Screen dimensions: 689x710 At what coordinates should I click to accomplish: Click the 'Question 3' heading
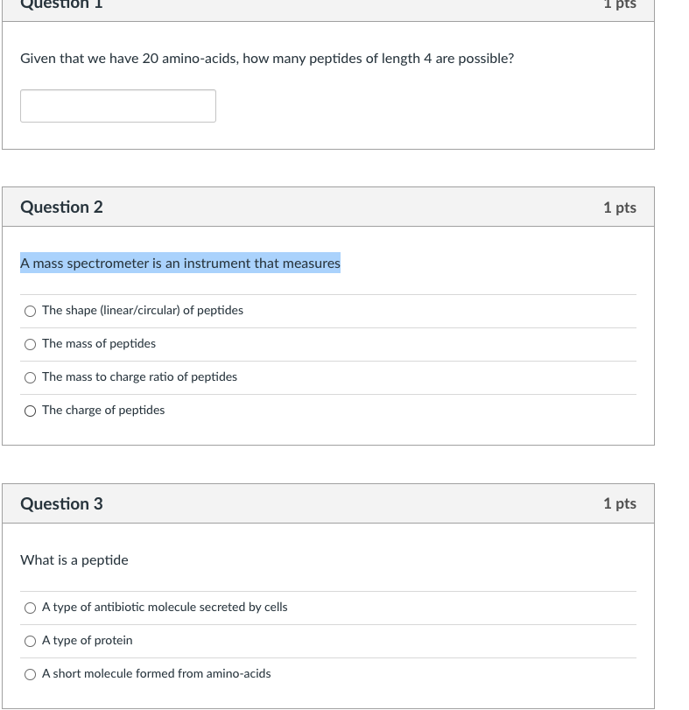61,504
